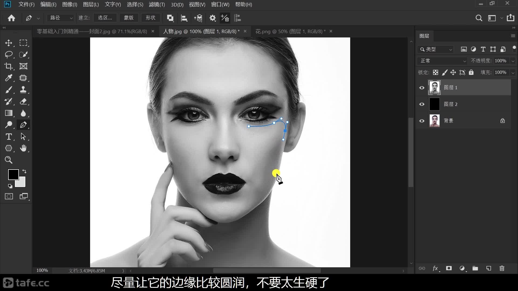
Task: Select the Polygon shape tool
Action: click(x=9, y=148)
